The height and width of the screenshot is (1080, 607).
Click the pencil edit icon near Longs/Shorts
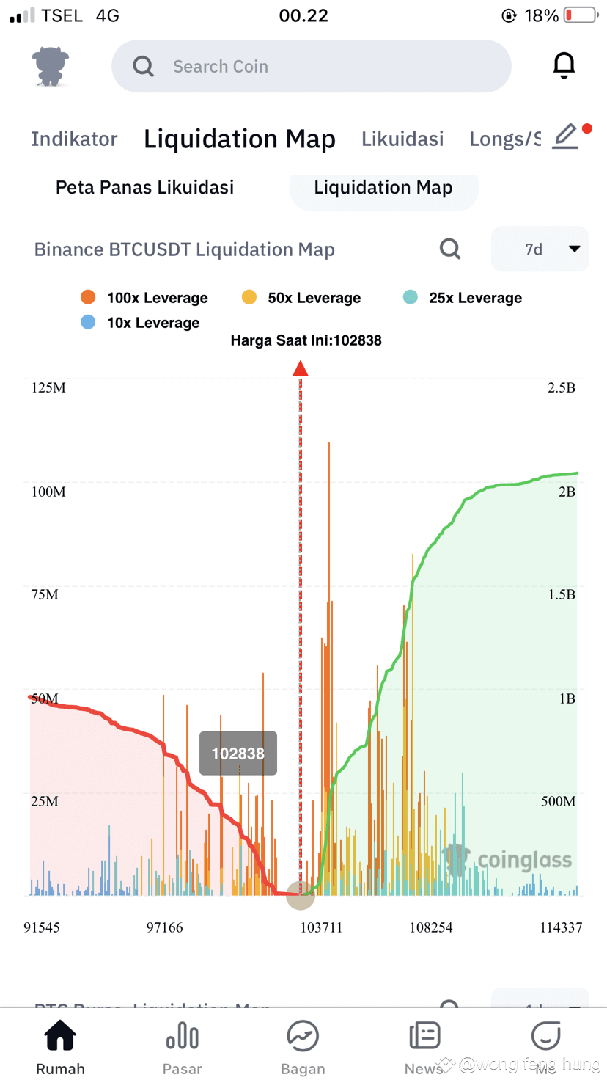click(564, 136)
